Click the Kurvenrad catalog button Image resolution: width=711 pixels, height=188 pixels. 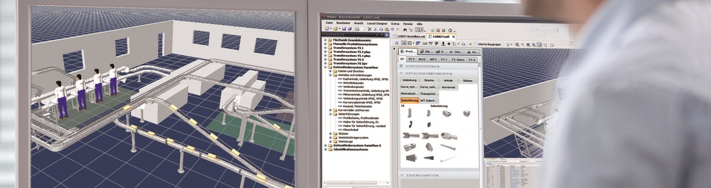click(x=448, y=87)
